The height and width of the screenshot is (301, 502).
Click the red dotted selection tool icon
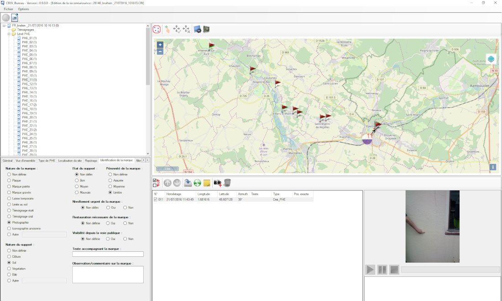point(157,29)
